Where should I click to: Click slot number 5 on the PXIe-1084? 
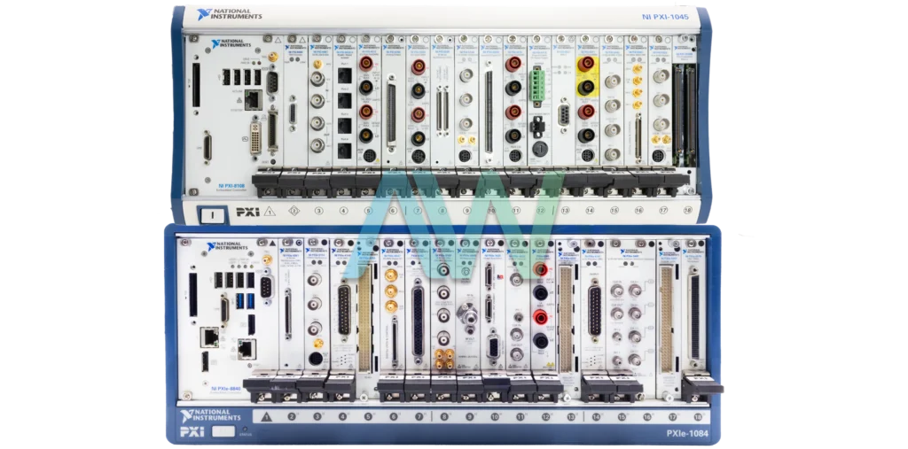pos(368,416)
